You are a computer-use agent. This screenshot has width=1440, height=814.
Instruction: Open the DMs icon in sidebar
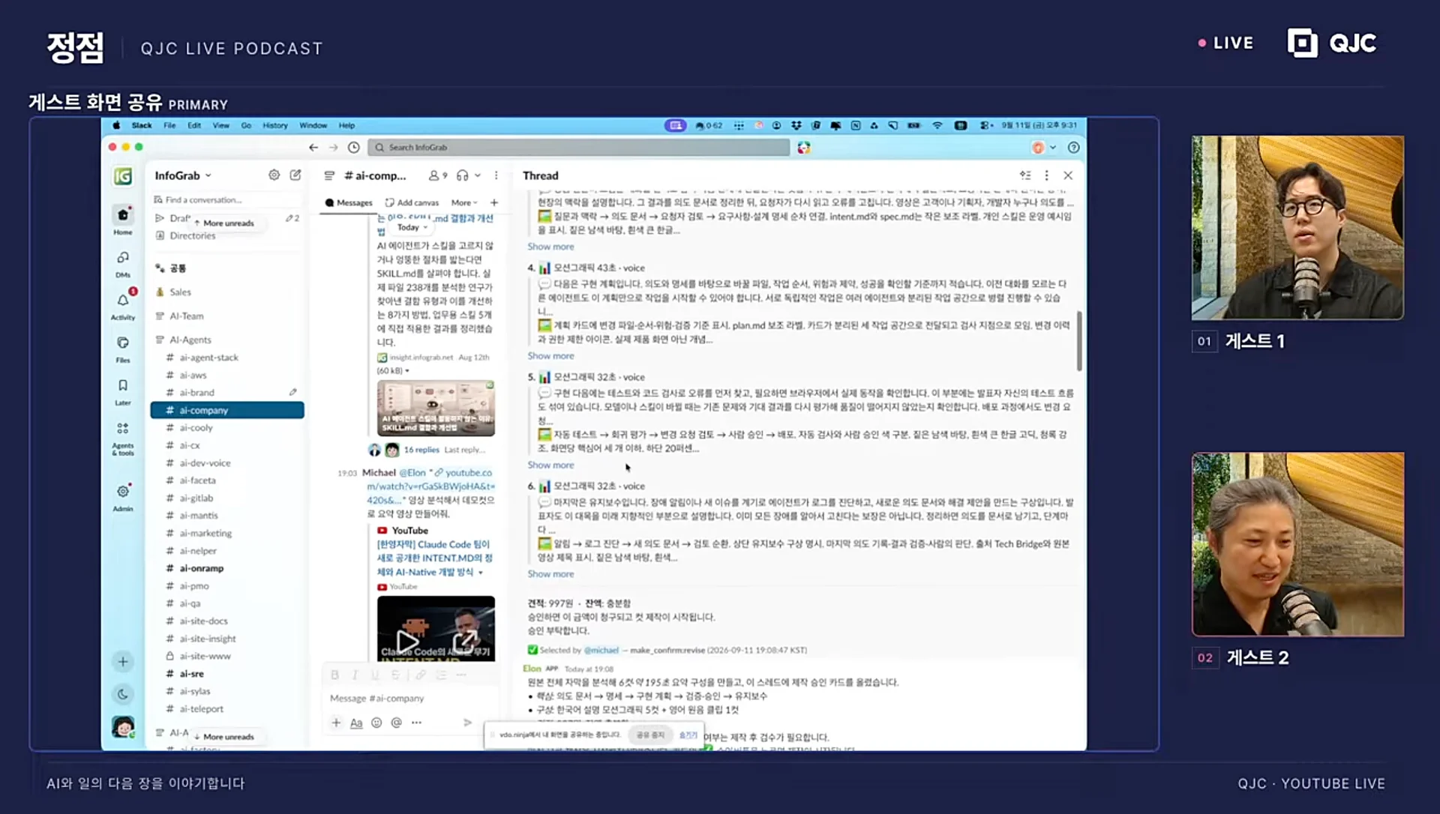tap(123, 259)
